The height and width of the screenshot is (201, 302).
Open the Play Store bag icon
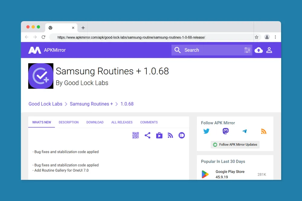159,135
